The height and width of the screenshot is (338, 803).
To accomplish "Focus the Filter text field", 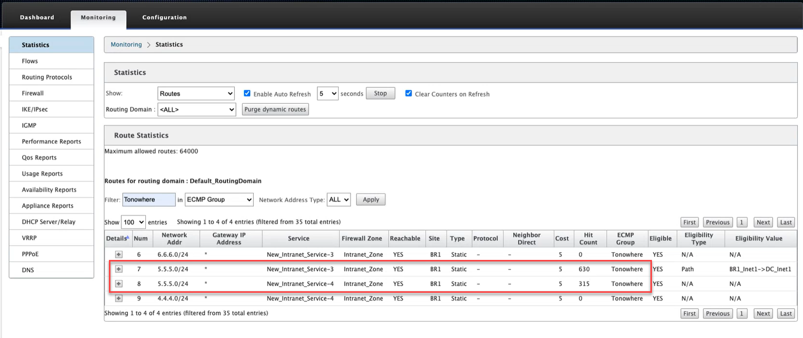I will (x=150, y=200).
